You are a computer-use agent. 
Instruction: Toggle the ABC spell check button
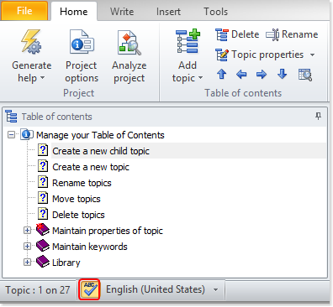[x=89, y=289]
